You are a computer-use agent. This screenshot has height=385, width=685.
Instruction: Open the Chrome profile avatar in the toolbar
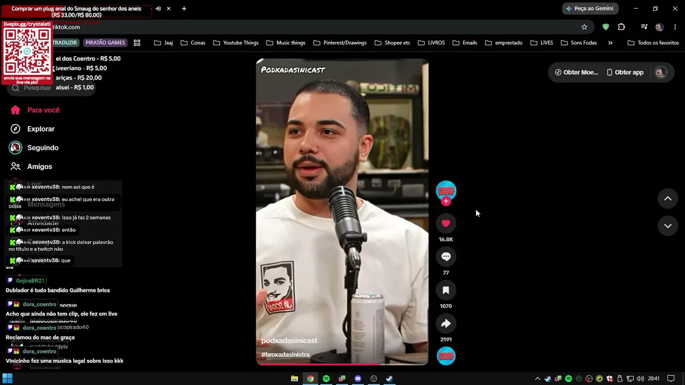coord(659,27)
